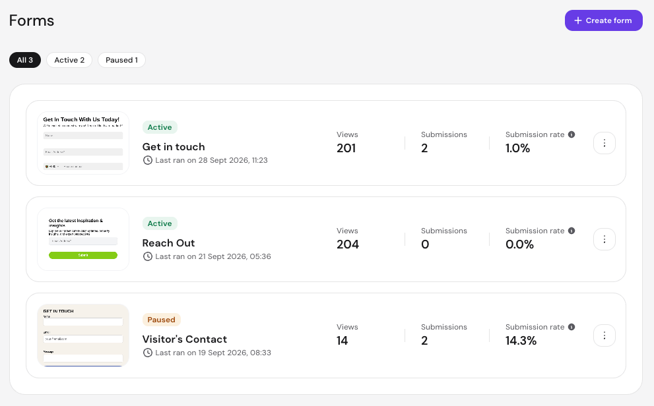
Task: Select the All 3 filter tab
Action: [25, 60]
